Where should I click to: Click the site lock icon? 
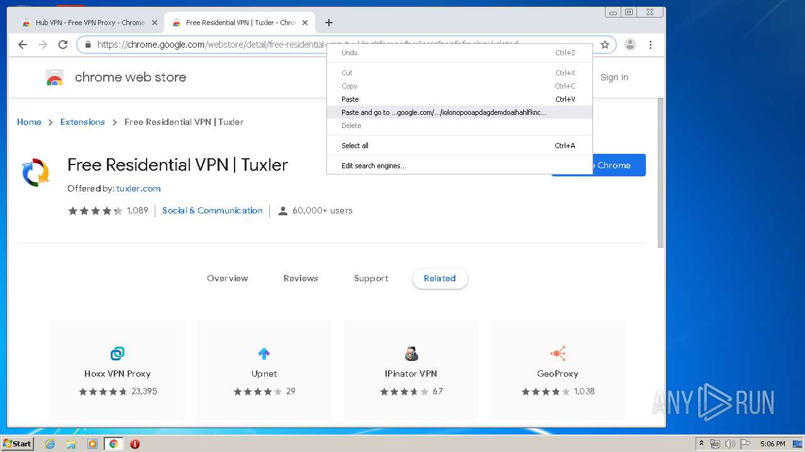point(88,45)
